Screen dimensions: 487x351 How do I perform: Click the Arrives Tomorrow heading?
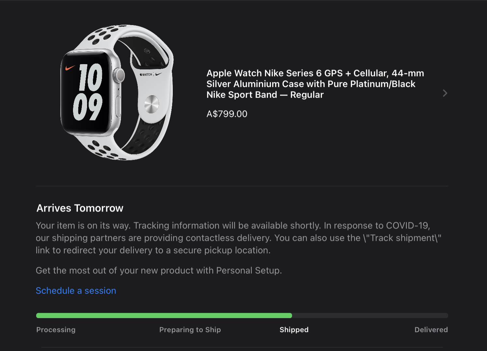[80, 208]
